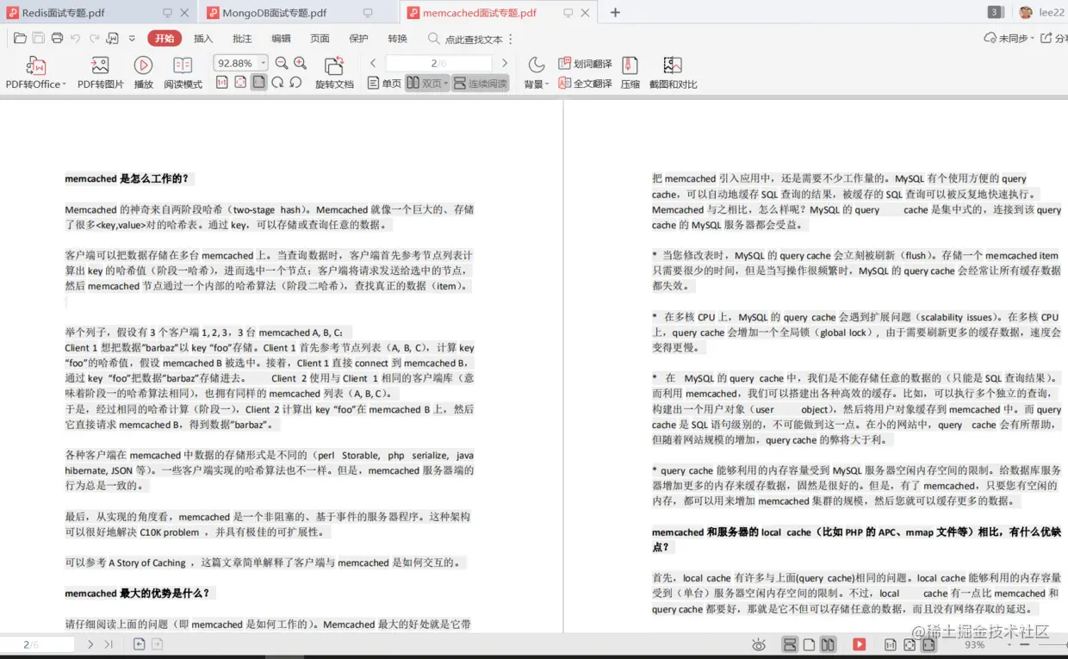Viewport: 1068px width, 659px height.
Task: Open more options beside search box
Action: click(x=511, y=40)
